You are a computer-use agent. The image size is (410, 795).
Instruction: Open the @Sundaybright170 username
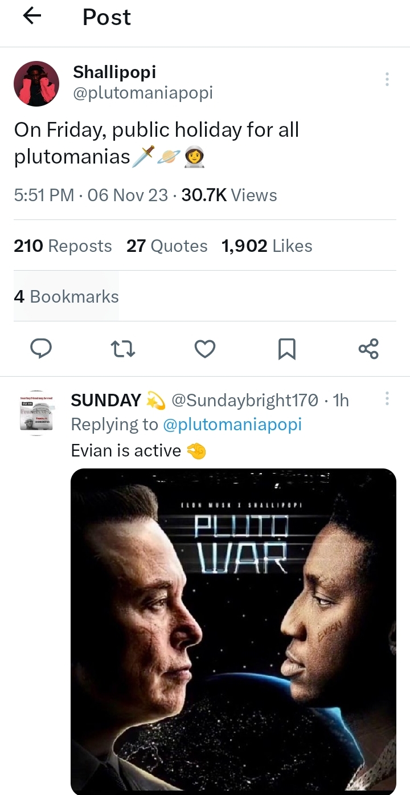[x=244, y=401]
